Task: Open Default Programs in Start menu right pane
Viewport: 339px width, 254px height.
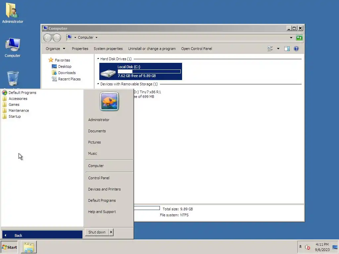Action: click(102, 200)
